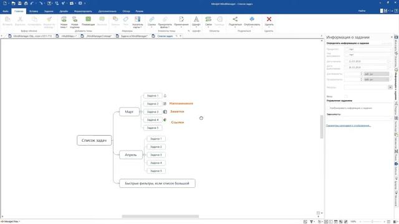The width and height of the screenshot is (399, 224).
Task: Close the Информация о задании panel
Action: click(x=392, y=37)
